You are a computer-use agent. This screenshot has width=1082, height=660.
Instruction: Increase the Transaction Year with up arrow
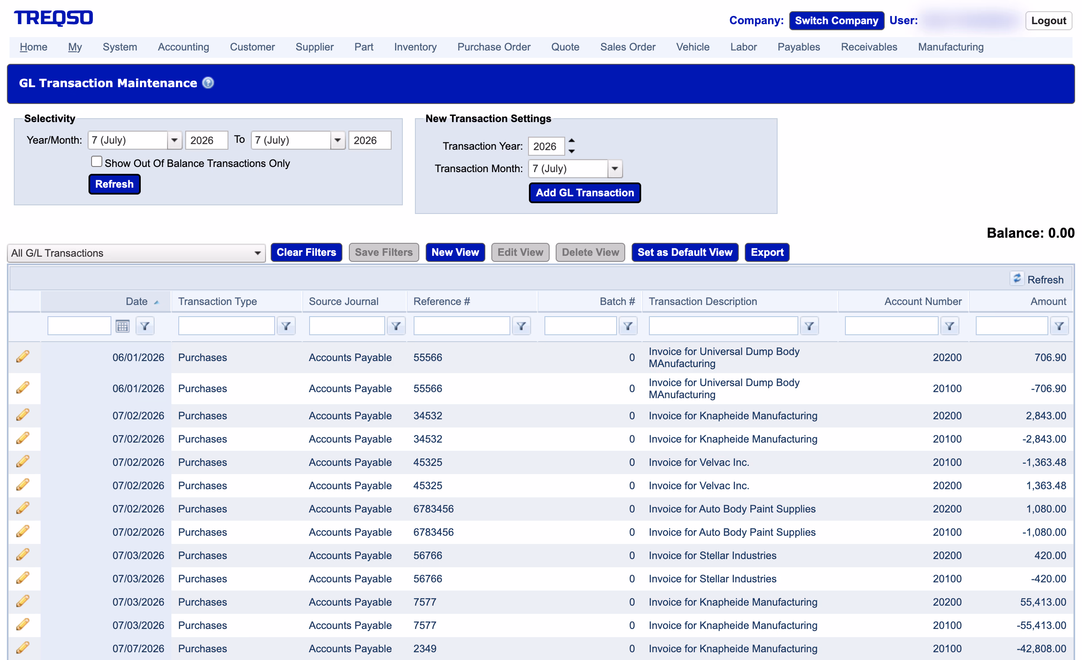tap(572, 141)
